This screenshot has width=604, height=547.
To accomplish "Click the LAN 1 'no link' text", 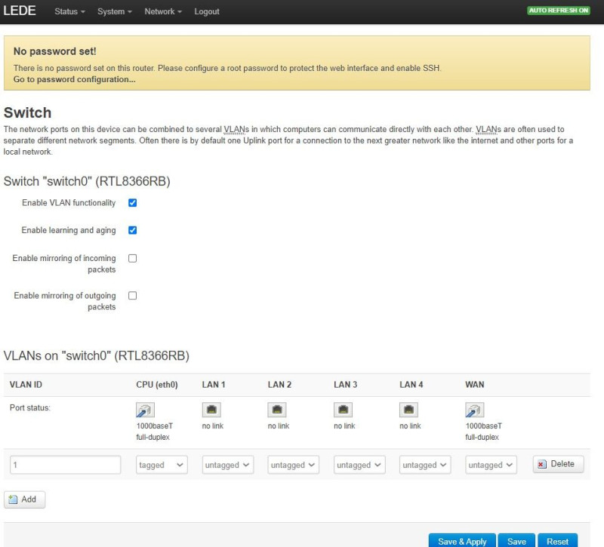I will (213, 426).
